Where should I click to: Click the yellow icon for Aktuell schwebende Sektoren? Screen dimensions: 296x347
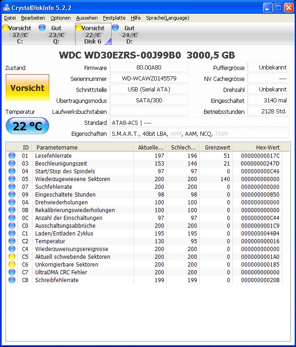click(x=12, y=256)
